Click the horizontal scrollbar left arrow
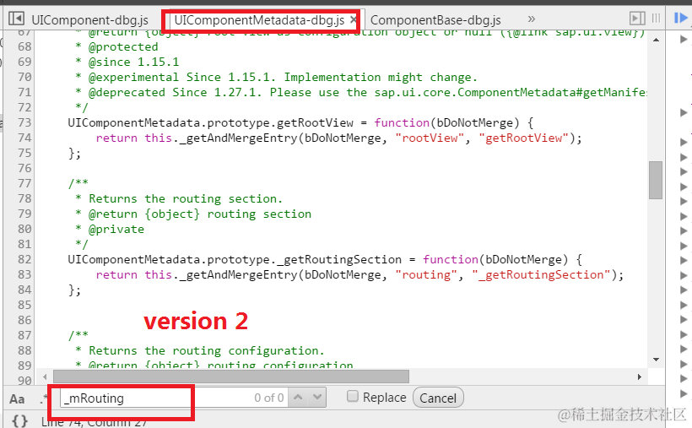692x428 pixels. click(45, 377)
